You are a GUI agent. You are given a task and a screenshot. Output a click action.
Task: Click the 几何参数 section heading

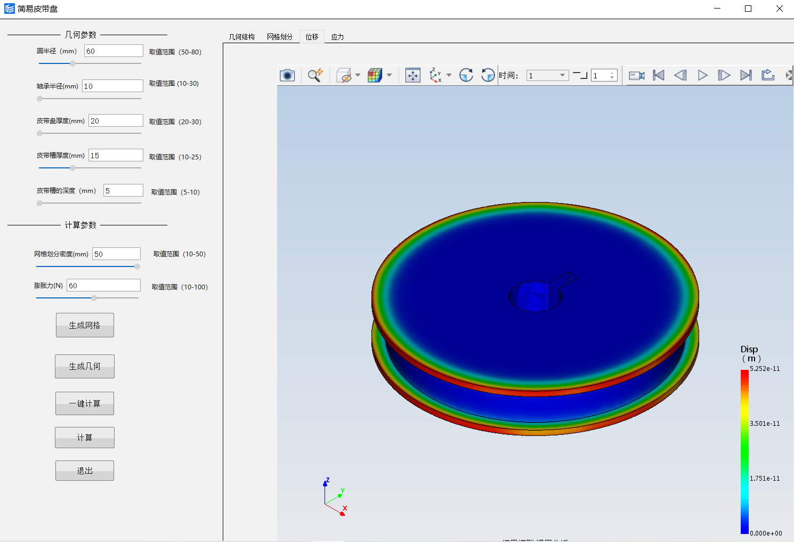pos(80,35)
